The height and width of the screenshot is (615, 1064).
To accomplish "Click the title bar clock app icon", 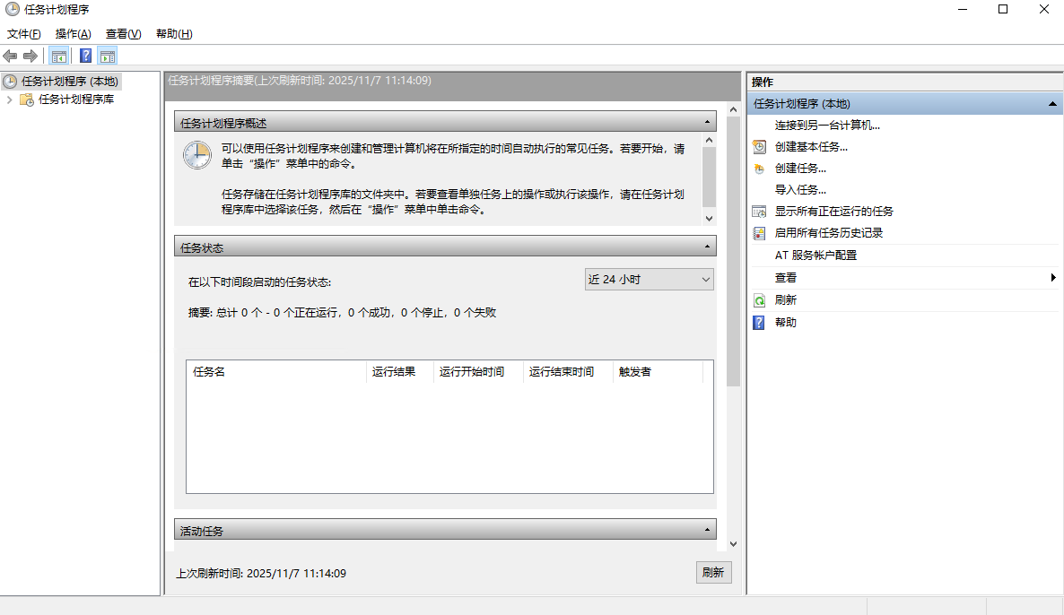I will point(13,10).
